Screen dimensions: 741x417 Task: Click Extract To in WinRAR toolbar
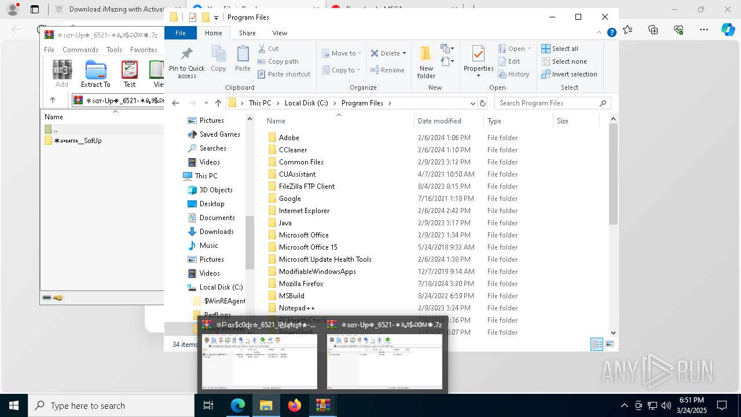(x=96, y=74)
